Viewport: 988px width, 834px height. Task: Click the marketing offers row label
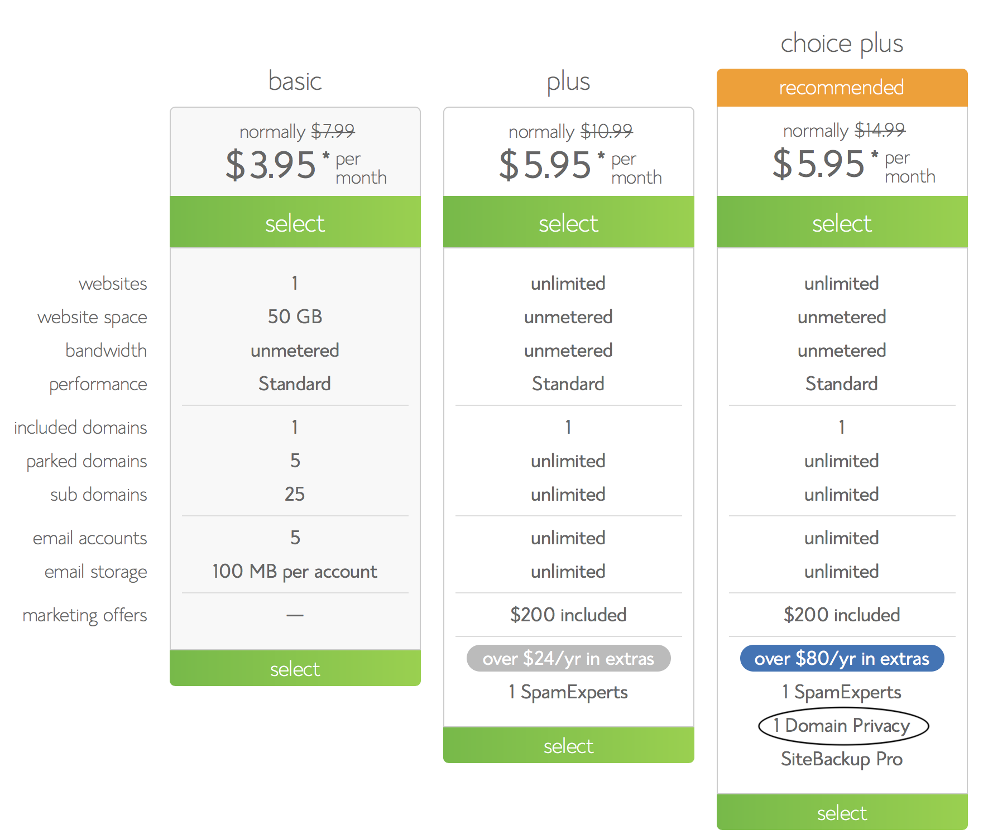coord(85,615)
